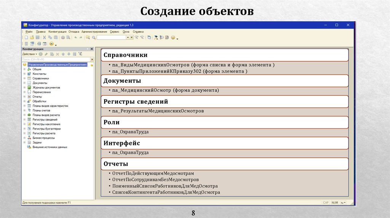Click the Open file toolbar icon
This screenshot has width=390, height=218.
coord(32,38)
